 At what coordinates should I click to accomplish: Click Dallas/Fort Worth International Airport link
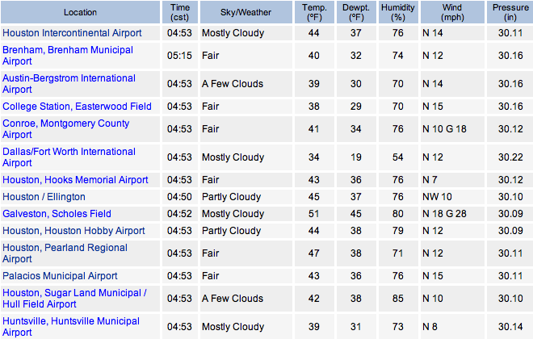[x=69, y=152]
